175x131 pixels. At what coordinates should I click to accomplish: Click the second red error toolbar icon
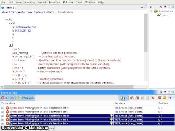coord(137,98)
